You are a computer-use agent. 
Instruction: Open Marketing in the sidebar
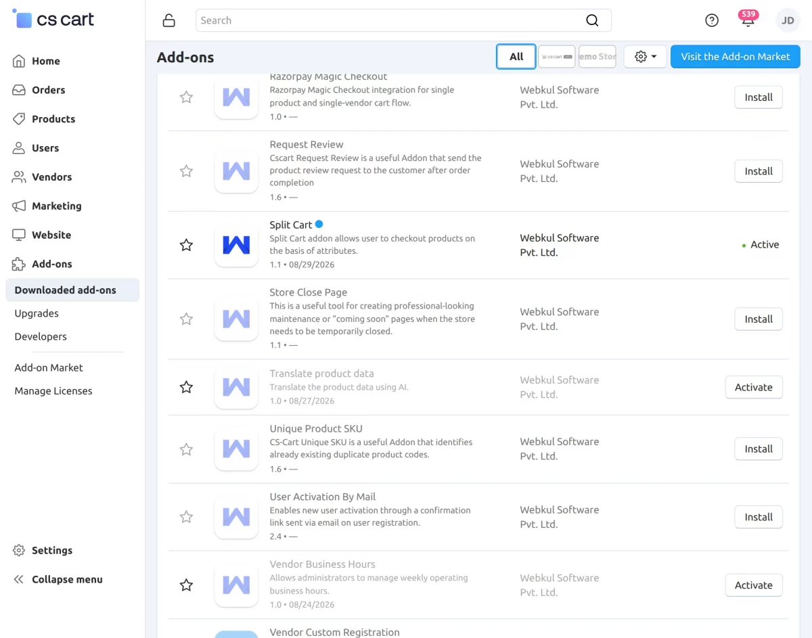point(56,206)
